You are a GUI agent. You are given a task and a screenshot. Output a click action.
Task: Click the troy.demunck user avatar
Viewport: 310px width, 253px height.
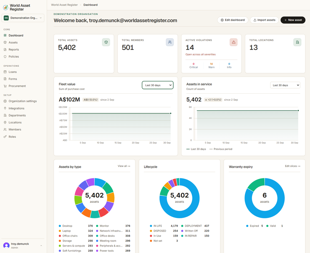pyautogui.click(x=7, y=246)
